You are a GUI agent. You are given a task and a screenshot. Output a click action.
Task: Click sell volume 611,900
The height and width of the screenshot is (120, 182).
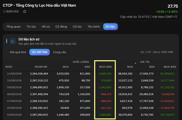coord(85,74)
